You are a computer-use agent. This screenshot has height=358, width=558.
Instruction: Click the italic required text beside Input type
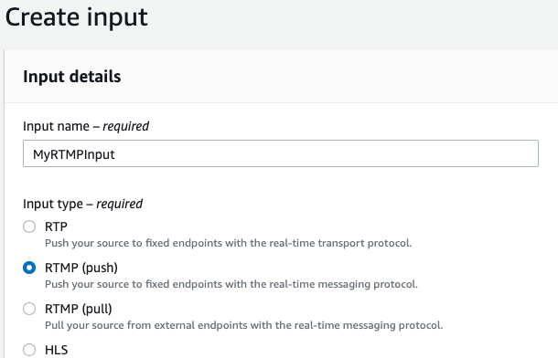click(119, 204)
